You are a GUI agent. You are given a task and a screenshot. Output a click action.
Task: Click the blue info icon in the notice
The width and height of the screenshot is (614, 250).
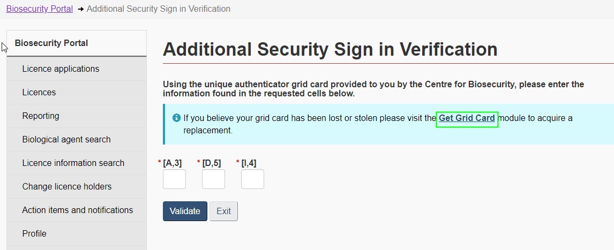[x=176, y=118]
